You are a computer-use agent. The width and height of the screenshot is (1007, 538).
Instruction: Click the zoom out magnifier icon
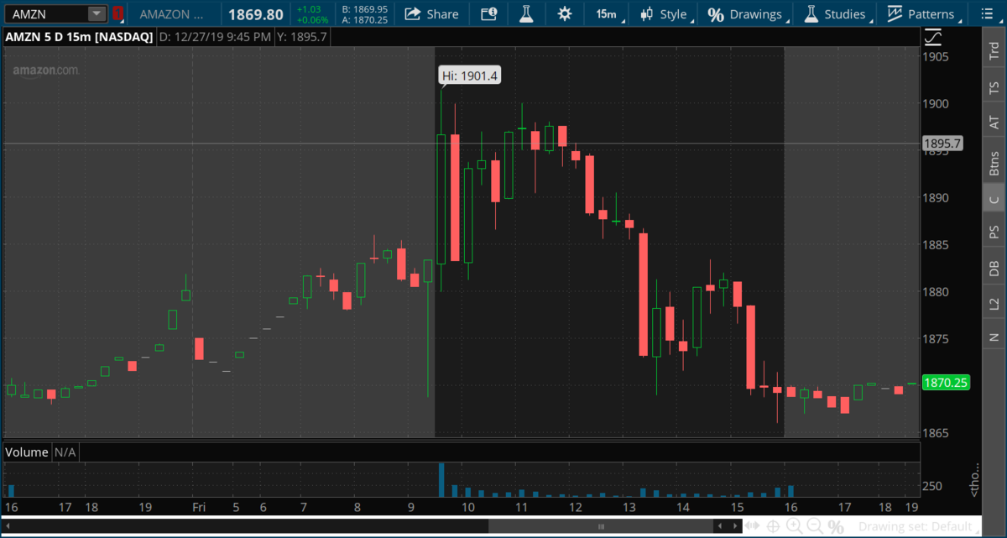pos(814,526)
